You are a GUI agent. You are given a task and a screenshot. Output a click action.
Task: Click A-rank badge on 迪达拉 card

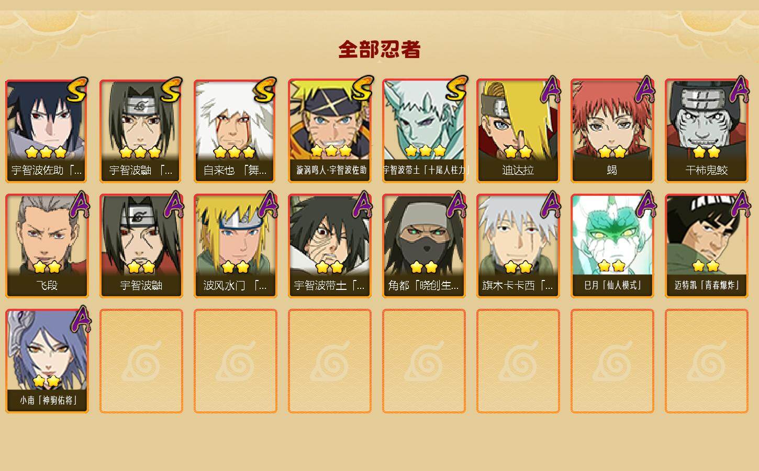[x=550, y=89]
